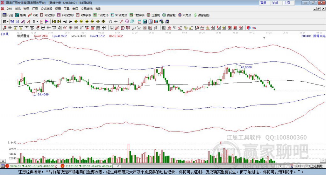Image resolution: width=326 pixels, height=175 pixels.
Task: Click the 688401 路维光电 stock label
Action: tap(313, 36)
